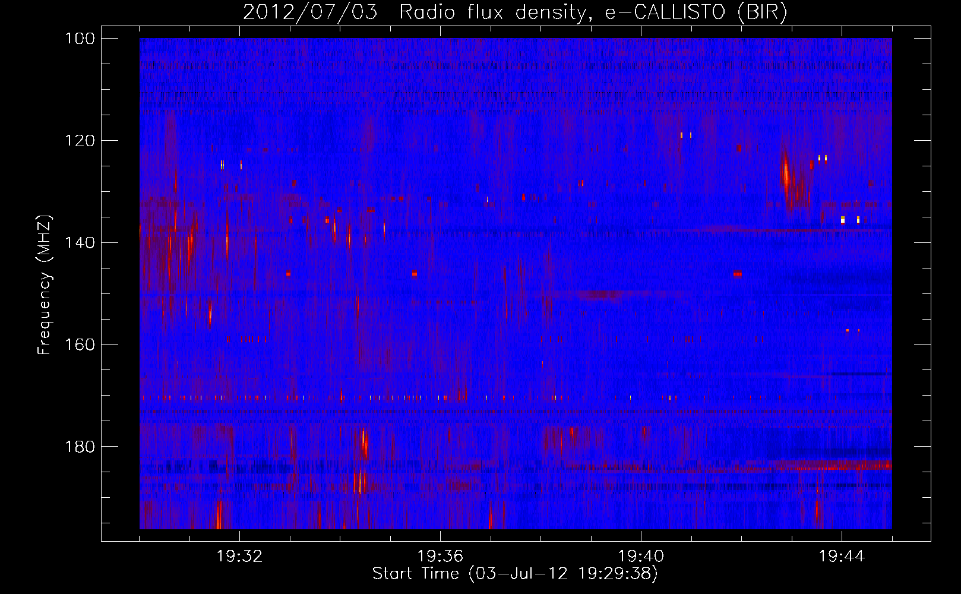Click the 180 frequency tick label
The width and height of the screenshot is (961, 594).
click(x=79, y=447)
